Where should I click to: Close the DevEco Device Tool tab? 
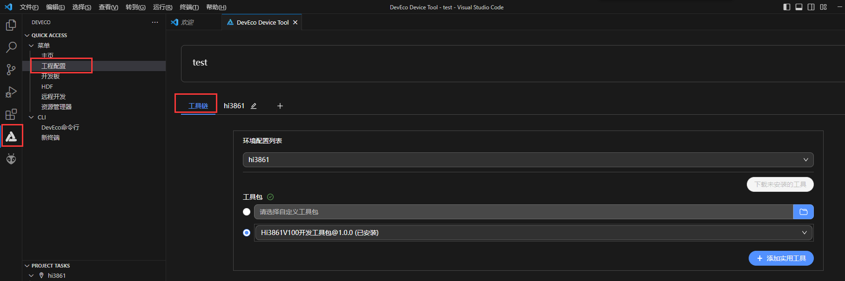pos(295,22)
